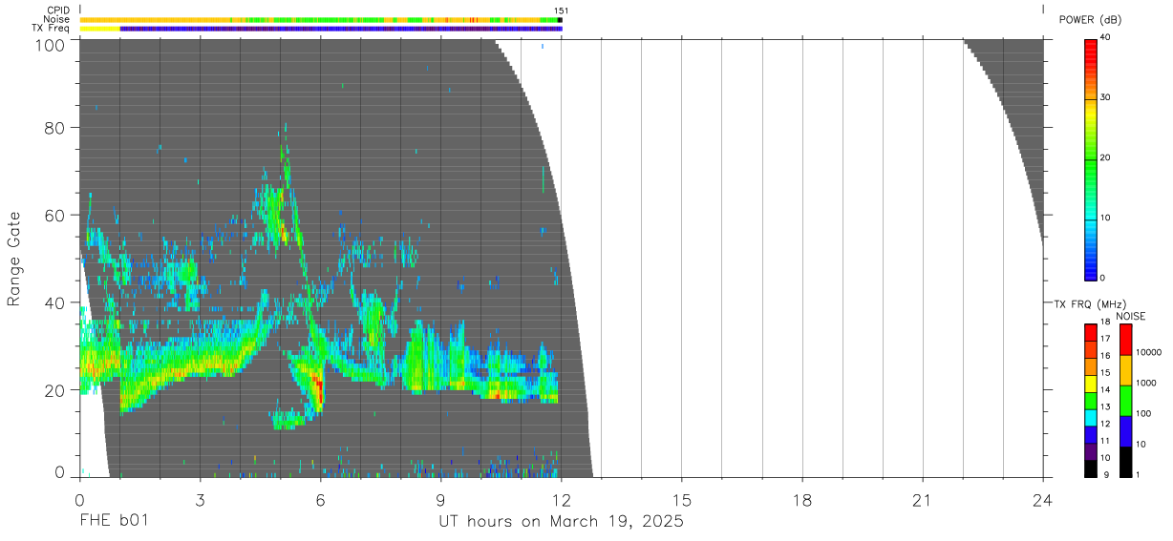The height and width of the screenshot is (541, 1173).
Task: Click the TX FRQ color scale bar
Action: (1090, 401)
